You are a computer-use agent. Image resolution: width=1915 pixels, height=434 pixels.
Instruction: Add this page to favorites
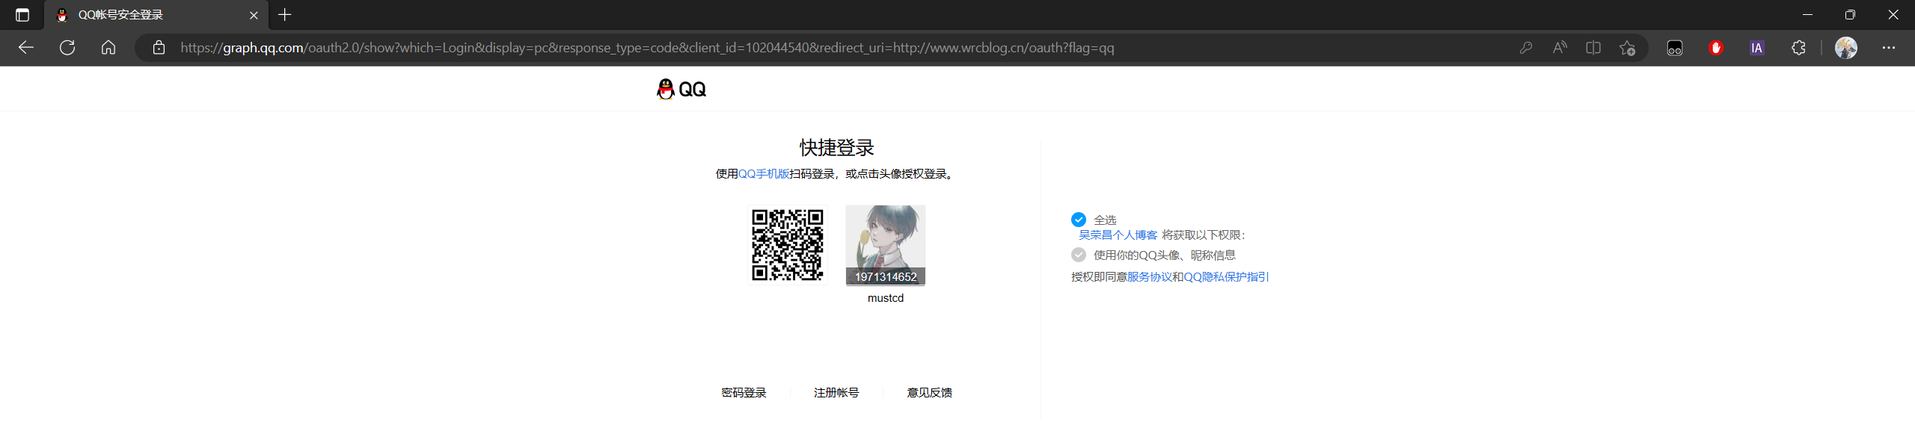1627,48
